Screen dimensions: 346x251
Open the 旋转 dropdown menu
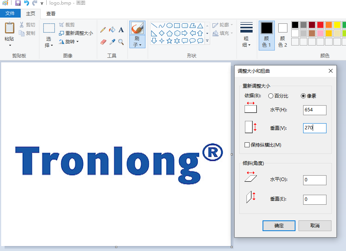pos(69,41)
